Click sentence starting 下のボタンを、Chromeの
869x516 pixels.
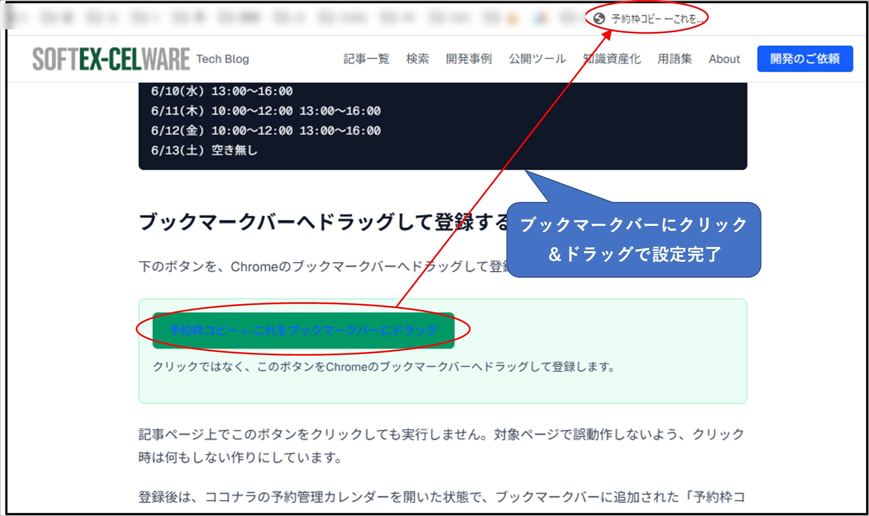(324, 266)
